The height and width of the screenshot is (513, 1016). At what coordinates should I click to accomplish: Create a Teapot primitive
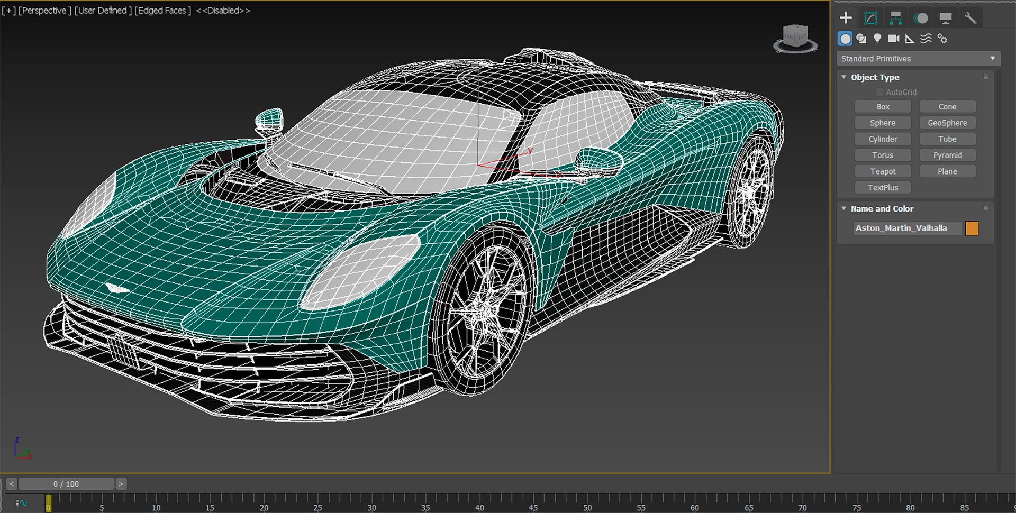(x=883, y=171)
